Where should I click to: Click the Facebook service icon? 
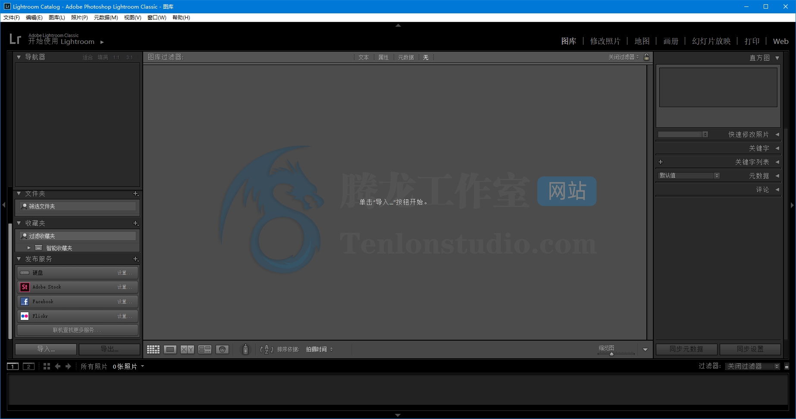pyautogui.click(x=25, y=301)
